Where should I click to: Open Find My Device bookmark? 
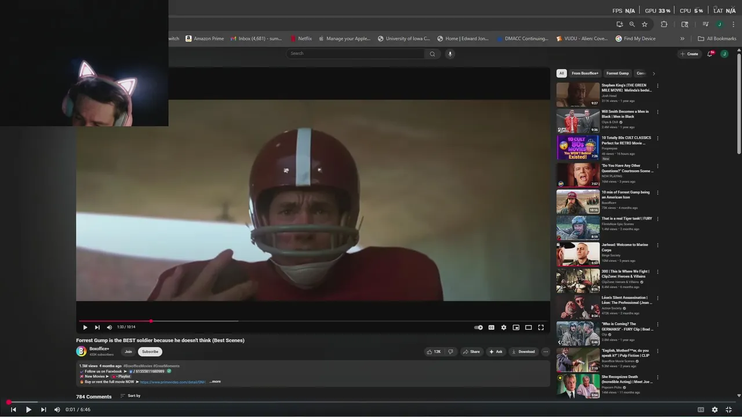coord(635,39)
